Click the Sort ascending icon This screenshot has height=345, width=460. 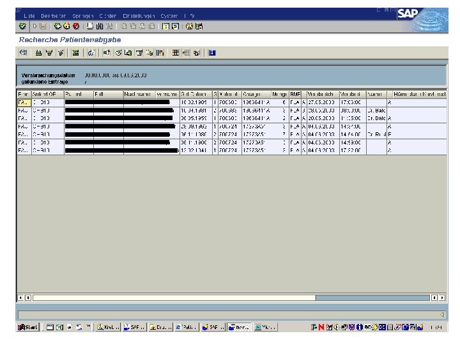click(x=38, y=53)
